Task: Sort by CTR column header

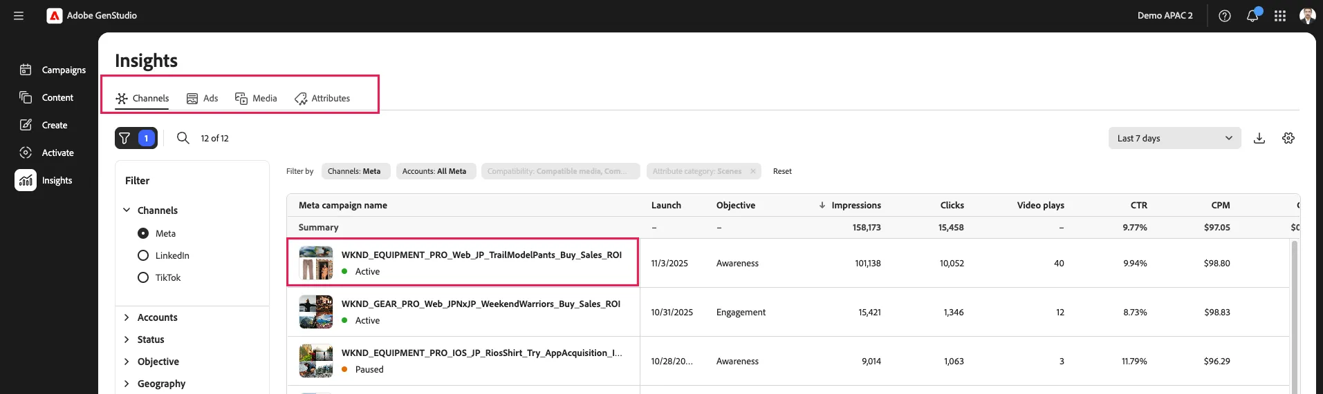Action: (1138, 205)
